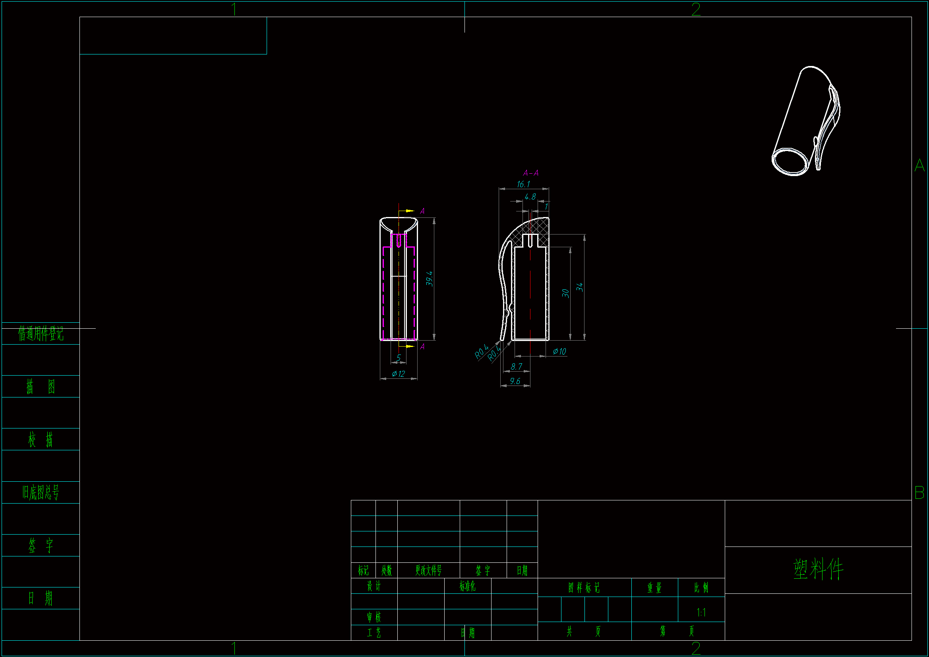
Task: Click the 30 vertical dimension text
Action: pyautogui.click(x=565, y=293)
